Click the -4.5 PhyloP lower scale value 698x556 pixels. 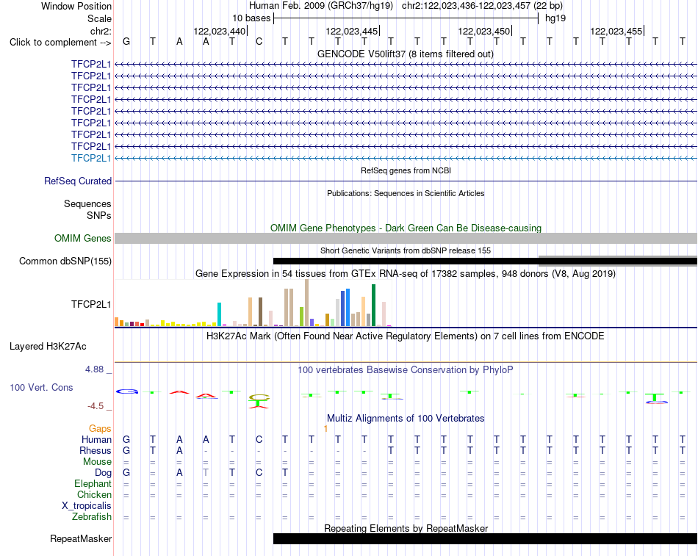(96, 406)
